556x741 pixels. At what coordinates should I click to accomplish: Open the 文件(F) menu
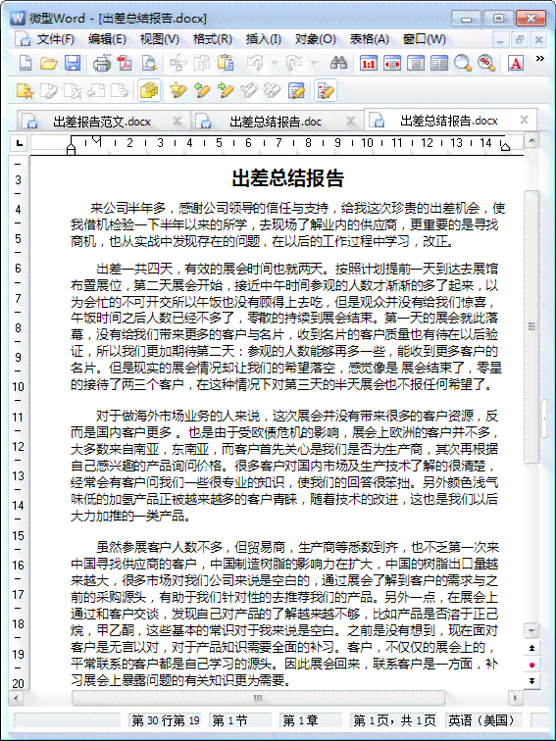click(x=55, y=39)
